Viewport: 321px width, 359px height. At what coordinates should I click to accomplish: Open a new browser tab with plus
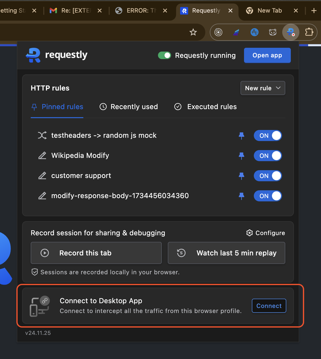[x=314, y=11]
